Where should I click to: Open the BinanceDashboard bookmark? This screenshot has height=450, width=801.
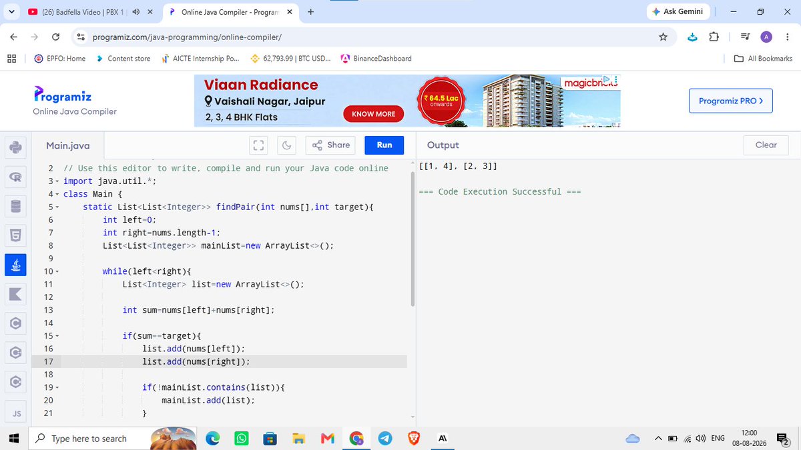click(x=376, y=59)
